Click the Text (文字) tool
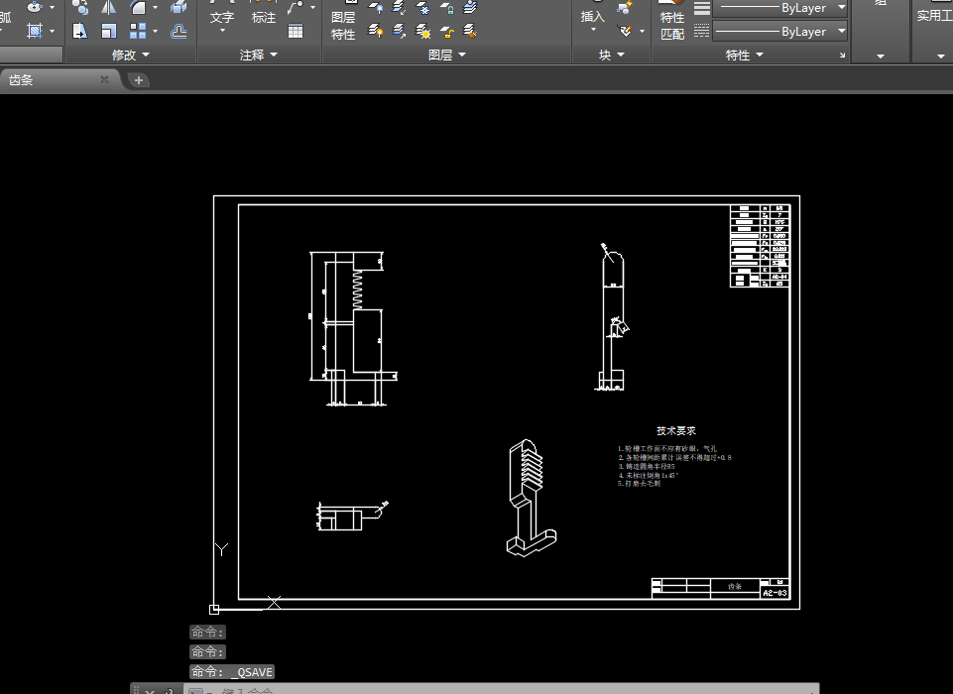The width and height of the screenshot is (953, 694). coord(222,18)
